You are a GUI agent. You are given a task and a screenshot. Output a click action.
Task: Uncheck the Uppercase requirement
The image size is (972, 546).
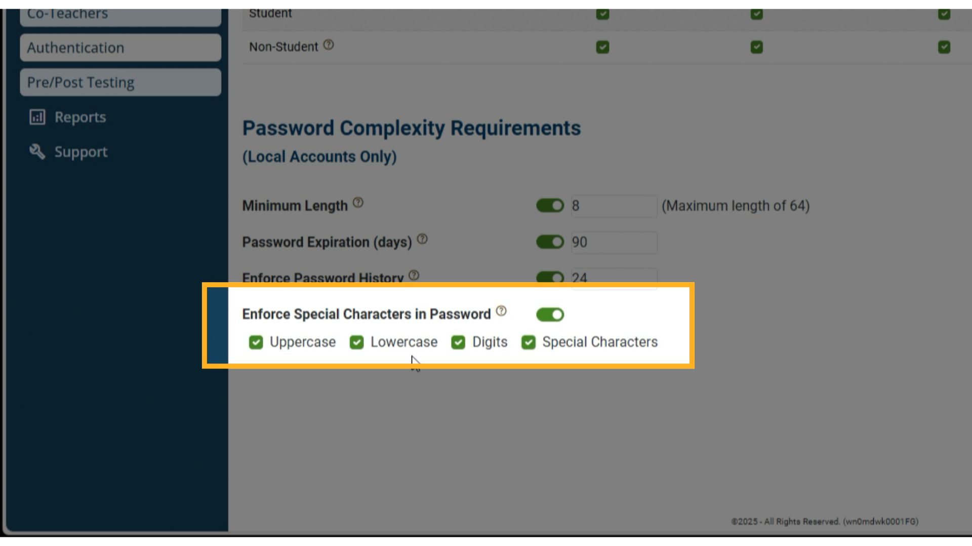coord(256,342)
